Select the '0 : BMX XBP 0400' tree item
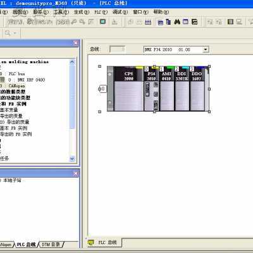Viewport: 253px width, 253px height. 27,80
